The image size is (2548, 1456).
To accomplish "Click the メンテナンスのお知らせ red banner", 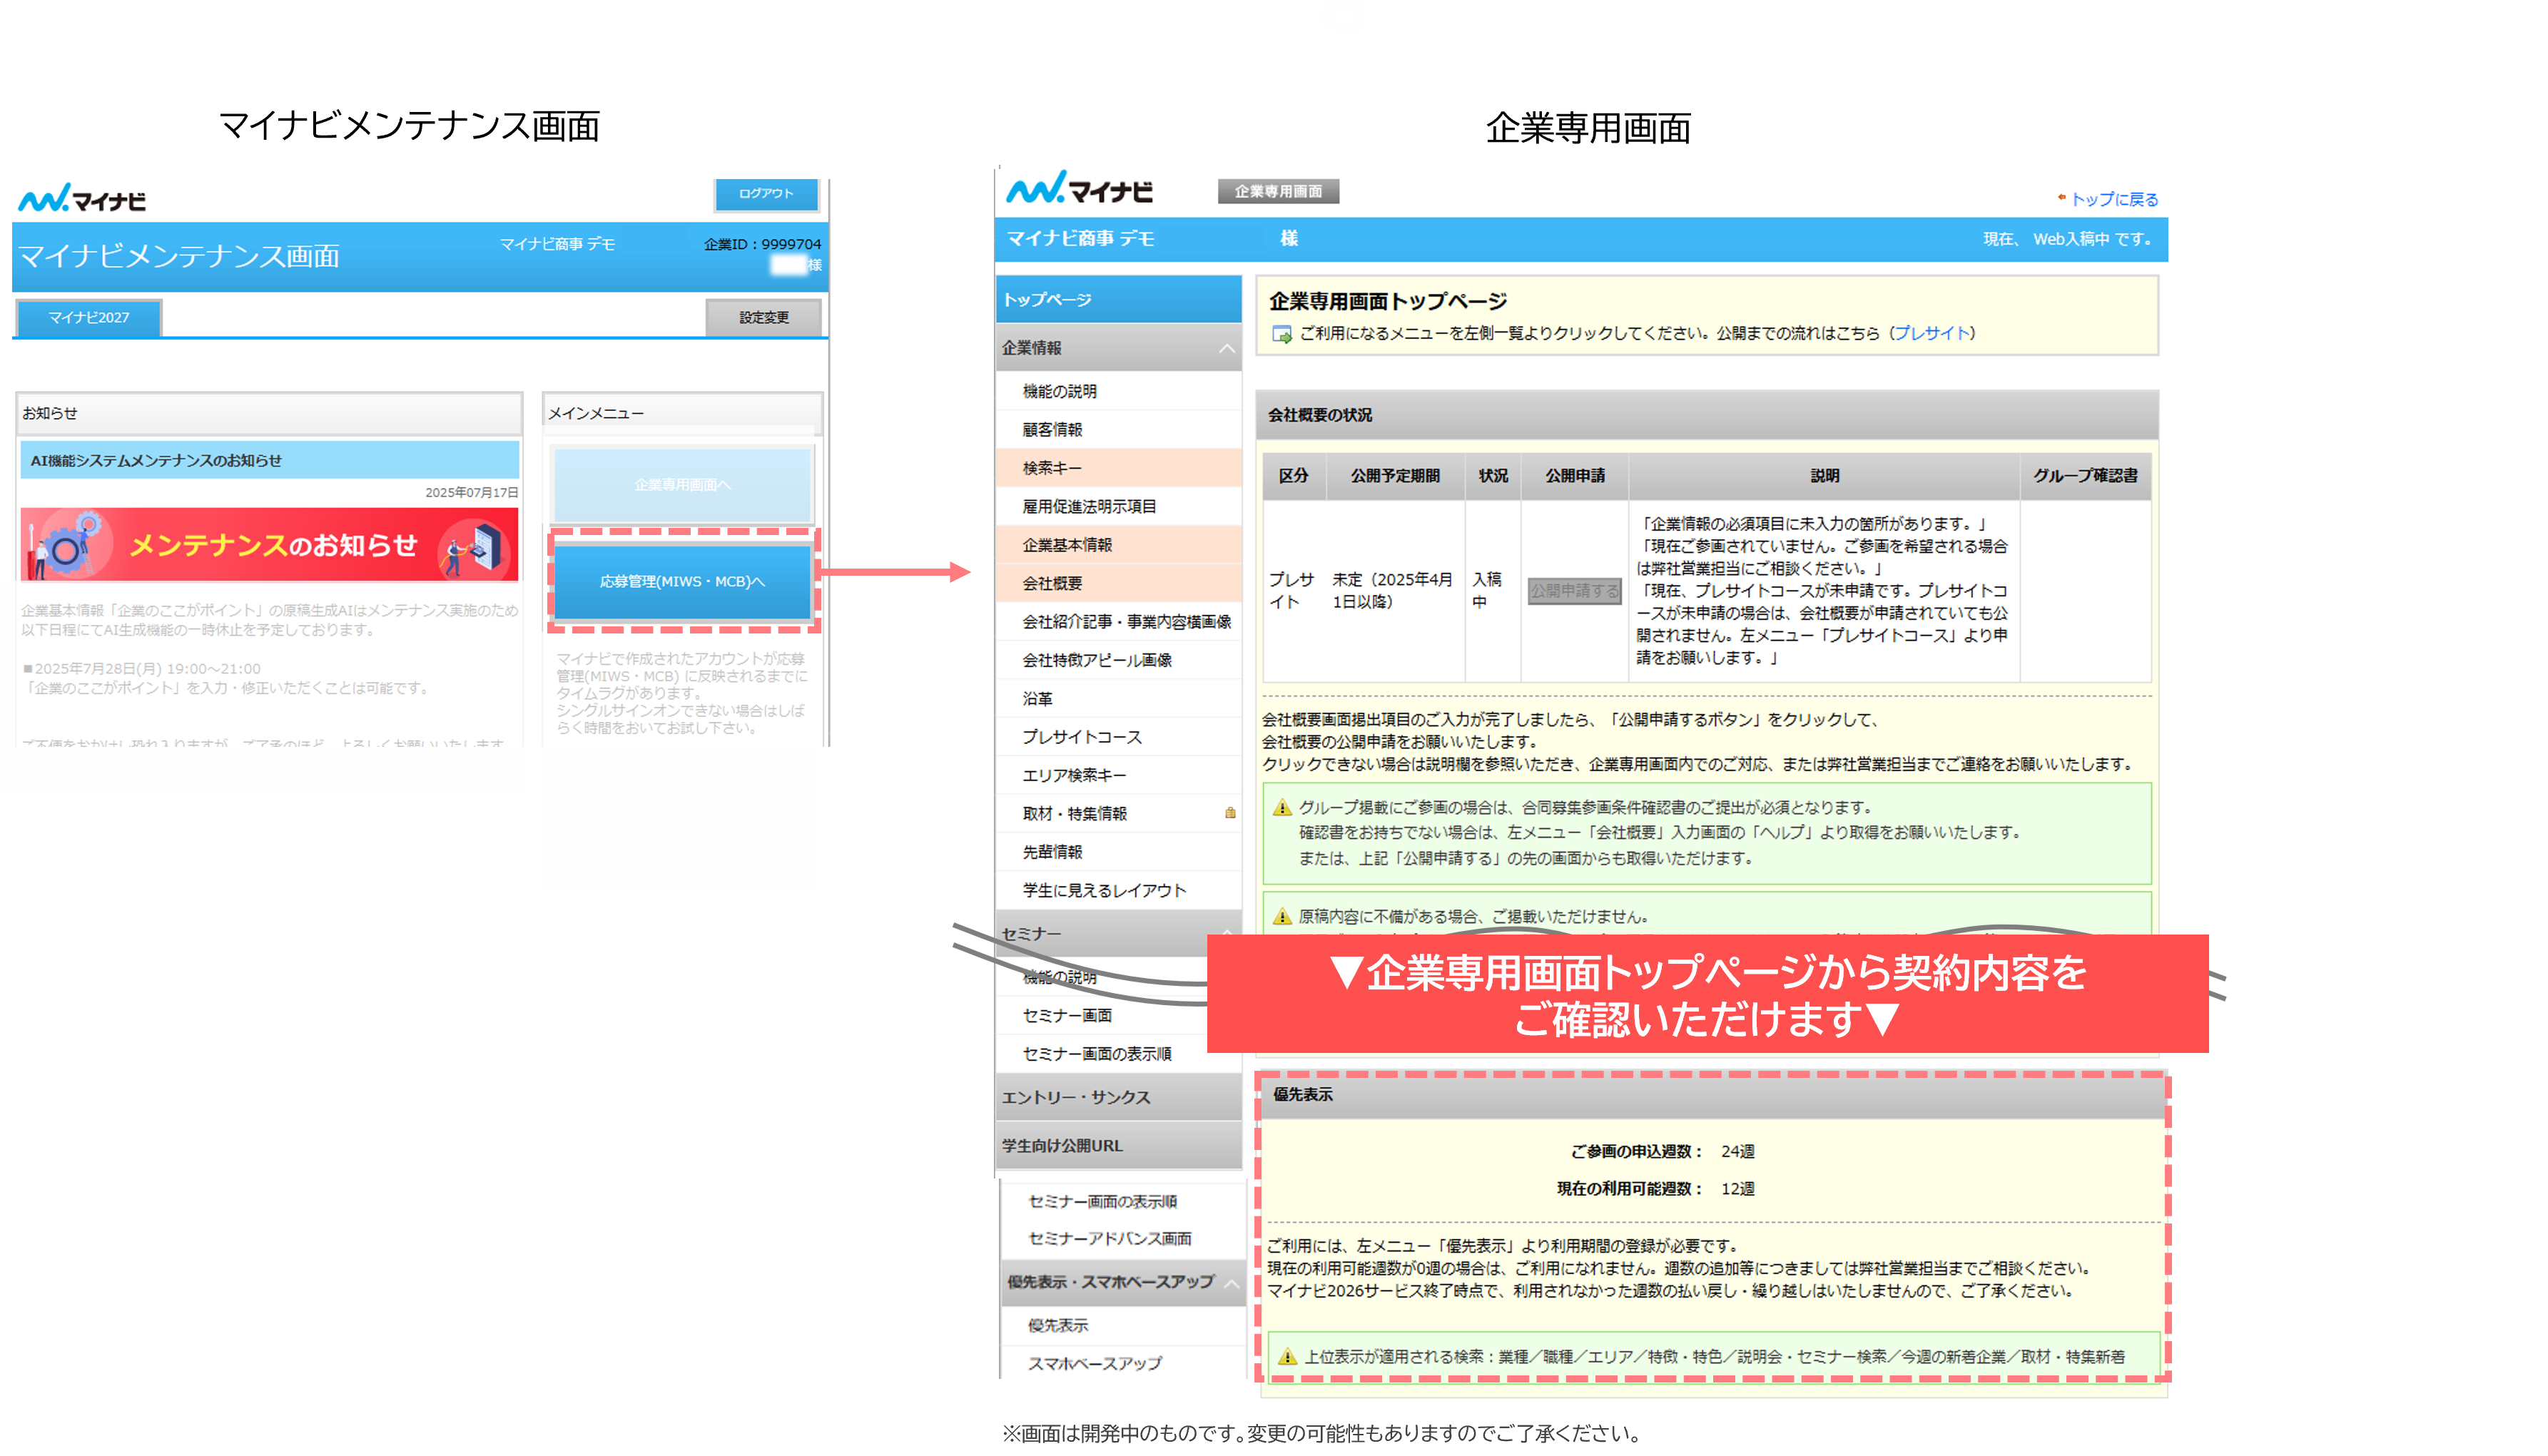I will (x=270, y=545).
